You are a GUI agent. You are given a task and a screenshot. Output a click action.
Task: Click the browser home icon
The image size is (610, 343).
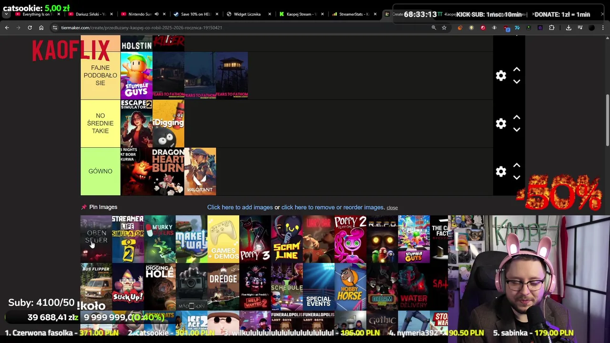[x=41, y=28]
